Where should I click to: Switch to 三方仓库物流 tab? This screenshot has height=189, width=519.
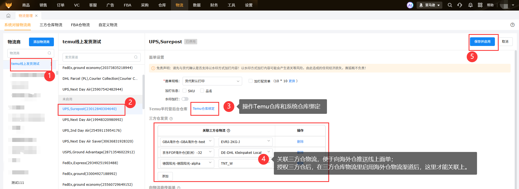click(51, 25)
